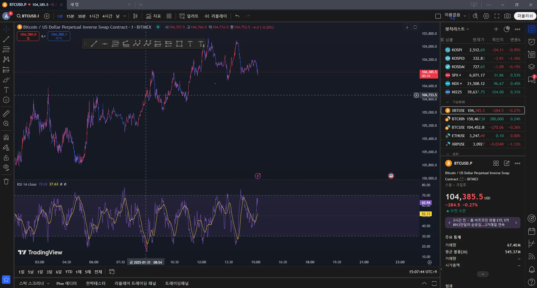Hide all drawings with the eye icon
The height and width of the screenshot is (288, 537).
tap(6, 168)
